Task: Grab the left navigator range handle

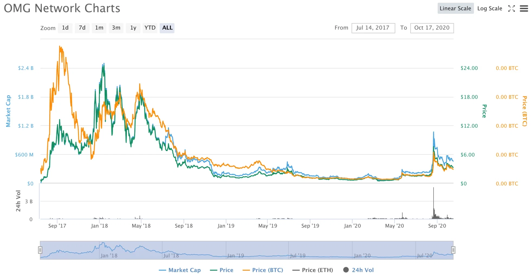Action: 40,250
